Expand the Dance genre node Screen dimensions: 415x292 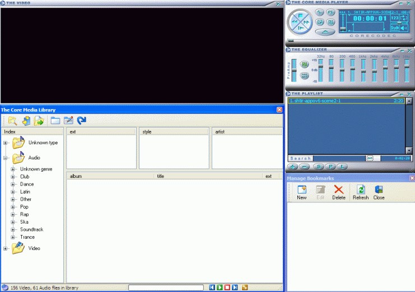click(13, 184)
